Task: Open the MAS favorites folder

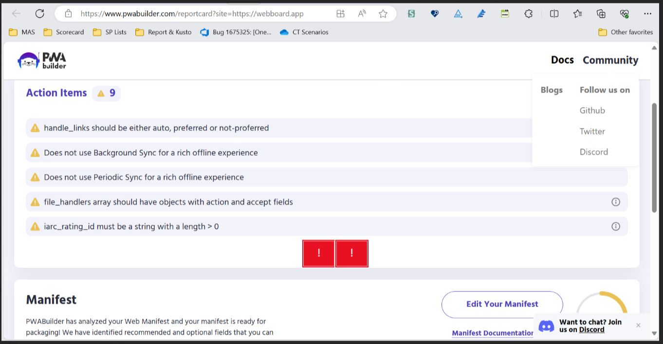Action: tap(22, 32)
